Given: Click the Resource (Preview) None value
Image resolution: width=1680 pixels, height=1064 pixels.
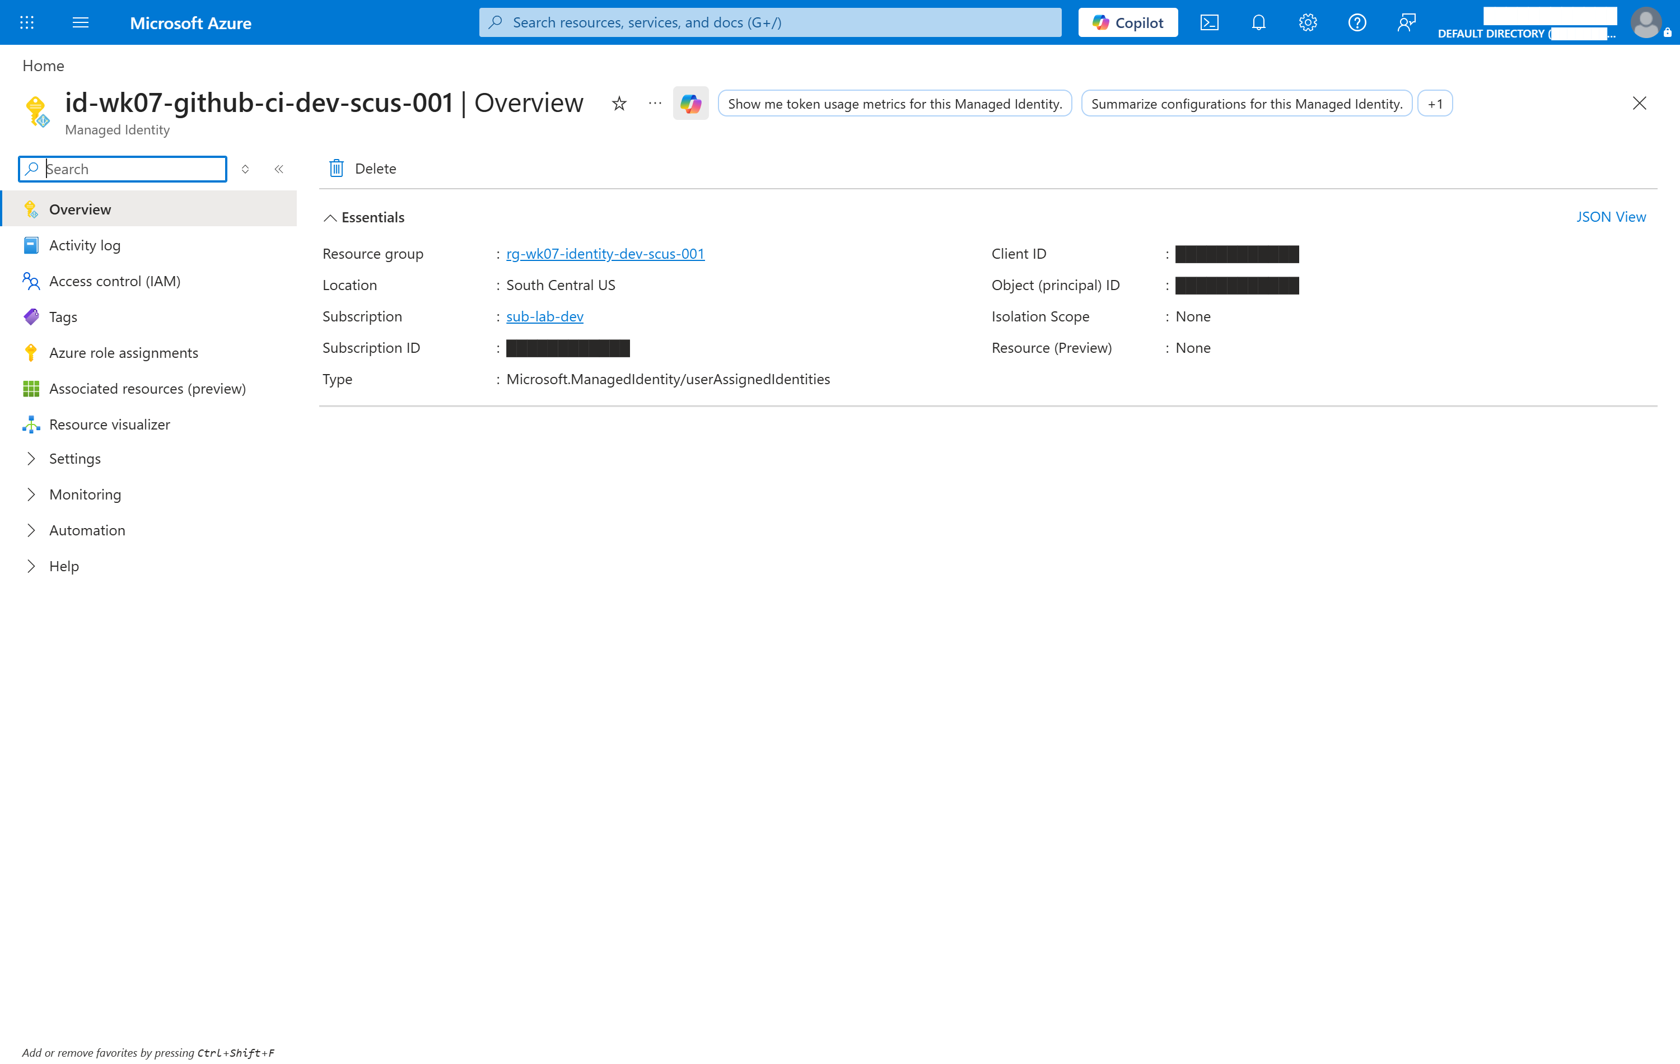Looking at the screenshot, I should [x=1192, y=348].
